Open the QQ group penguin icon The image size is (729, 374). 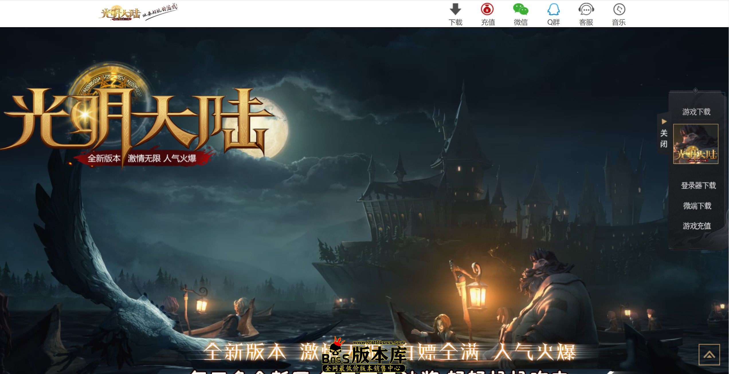click(x=553, y=9)
